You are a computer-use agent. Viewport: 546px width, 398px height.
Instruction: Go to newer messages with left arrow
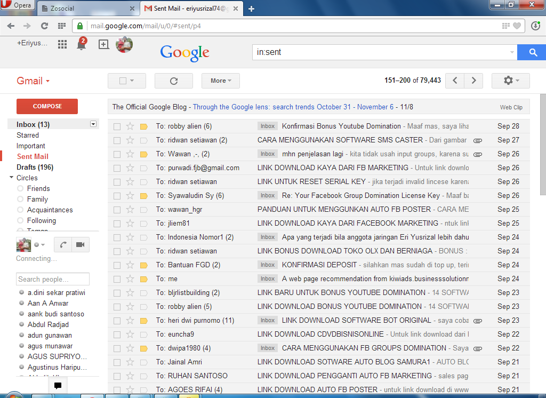[x=455, y=81]
